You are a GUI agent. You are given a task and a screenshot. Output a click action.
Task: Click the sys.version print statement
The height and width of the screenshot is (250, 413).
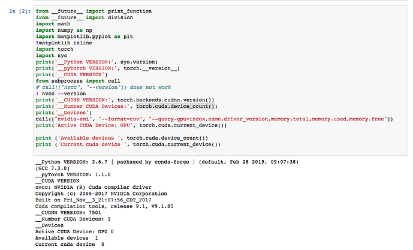[x=97, y=62]
